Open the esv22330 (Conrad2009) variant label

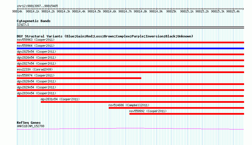point(35,69)
